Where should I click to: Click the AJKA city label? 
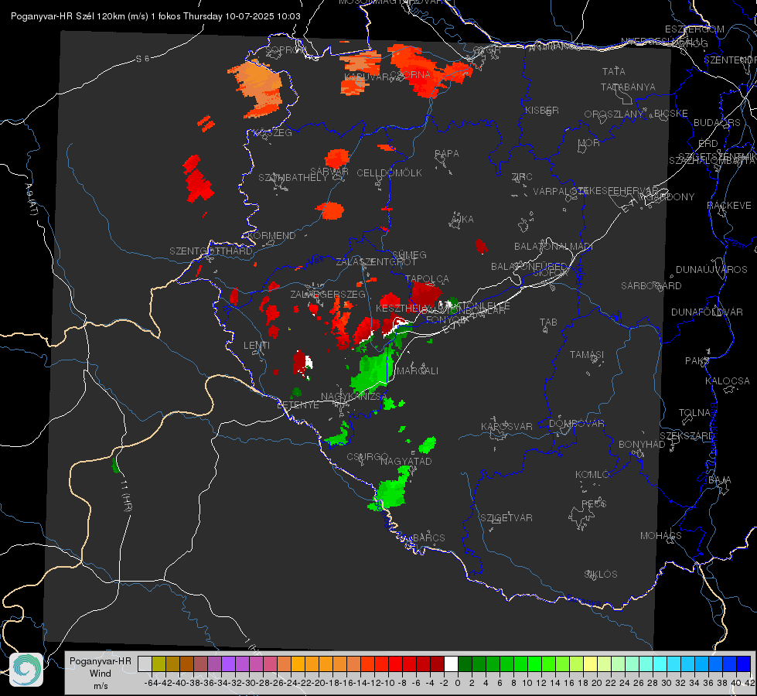tap(462, 220)
